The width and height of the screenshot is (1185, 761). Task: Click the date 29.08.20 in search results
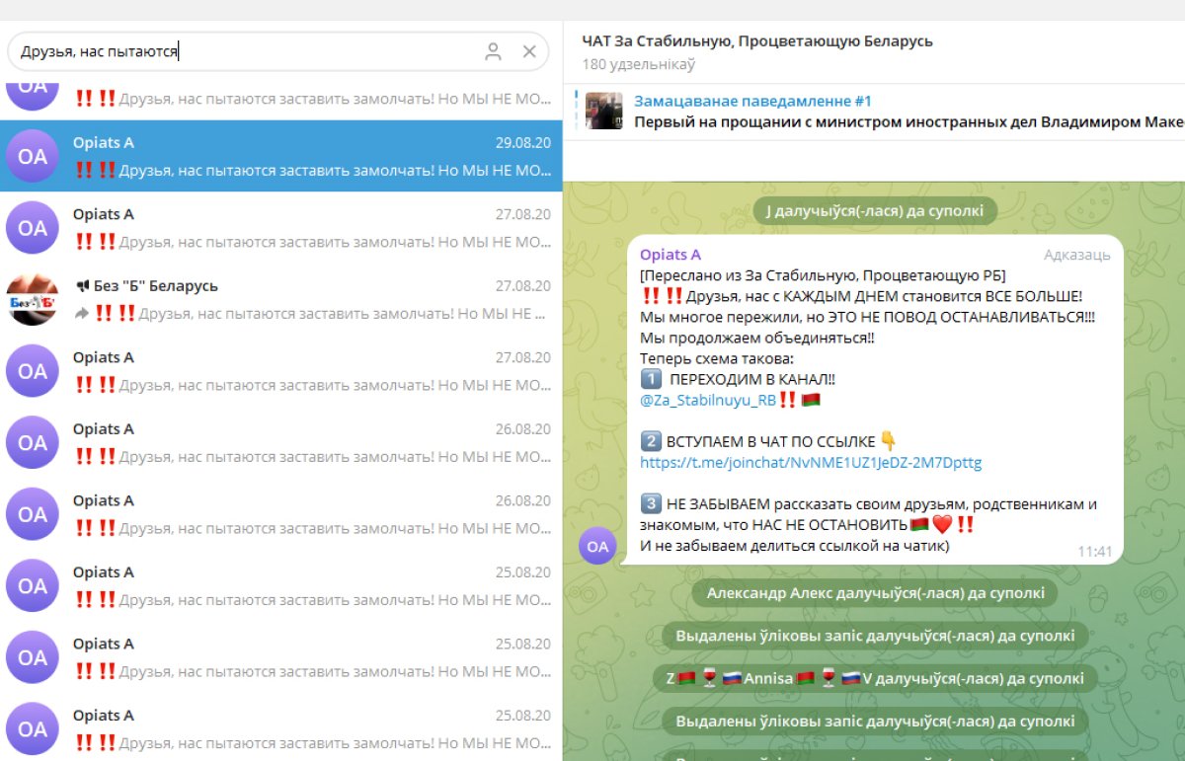(523, 143)
